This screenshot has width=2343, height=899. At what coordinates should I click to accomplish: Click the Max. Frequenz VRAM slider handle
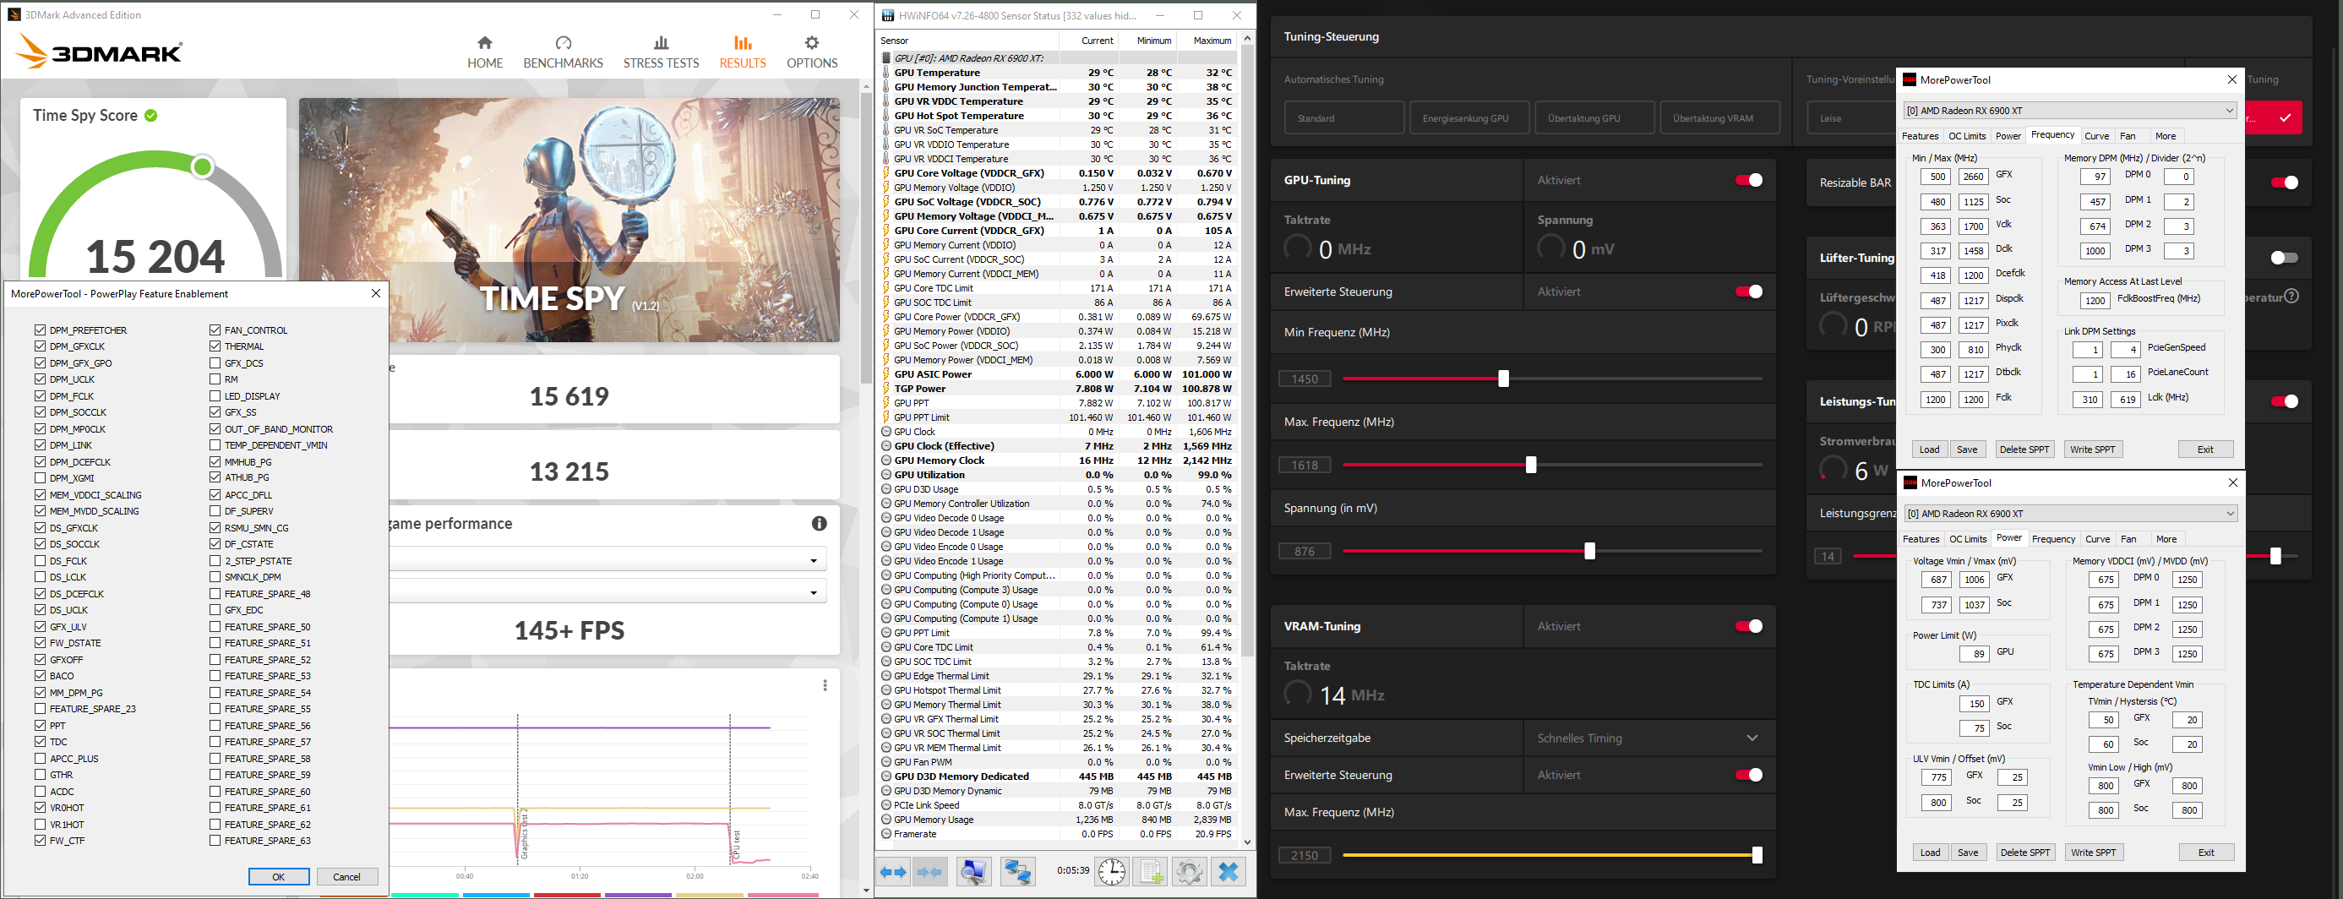point(1757,855)
